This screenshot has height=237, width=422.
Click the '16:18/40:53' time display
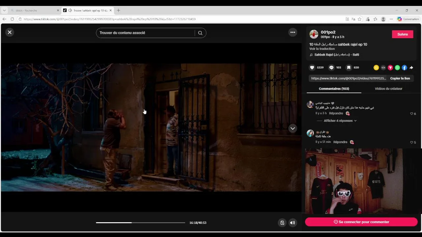click(198, 223)
